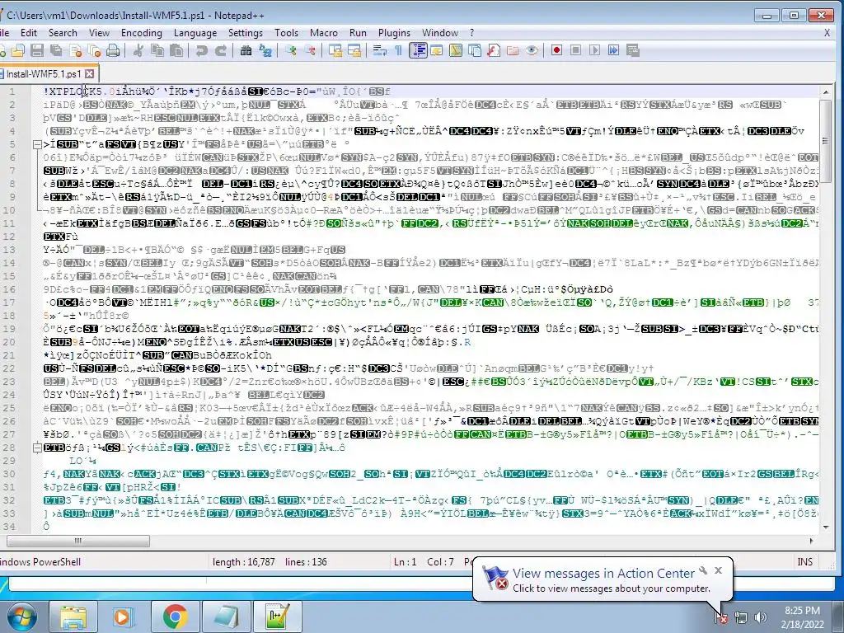Viewport: 844px width, 633px height.
Task: Click the horizontal scrollbar right arrow
Action: tap(812, 541)
